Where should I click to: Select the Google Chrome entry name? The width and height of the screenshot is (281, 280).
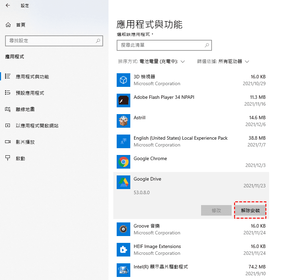point(150,159)
